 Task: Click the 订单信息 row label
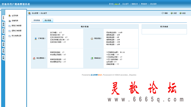[42, 38]
